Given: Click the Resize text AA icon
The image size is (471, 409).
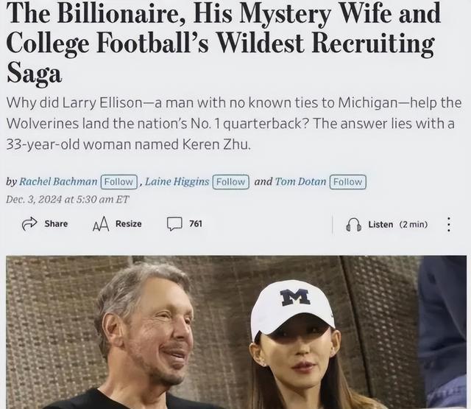Looking at the screenshot, I should tap(100, 224).
